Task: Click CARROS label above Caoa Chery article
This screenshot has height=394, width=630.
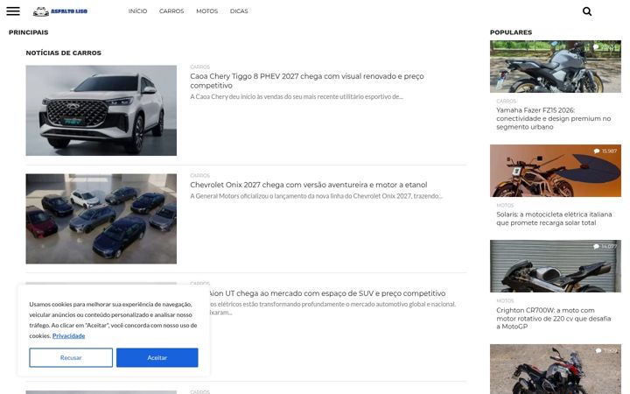Action: pyautogui.click(x=200, y=67)
